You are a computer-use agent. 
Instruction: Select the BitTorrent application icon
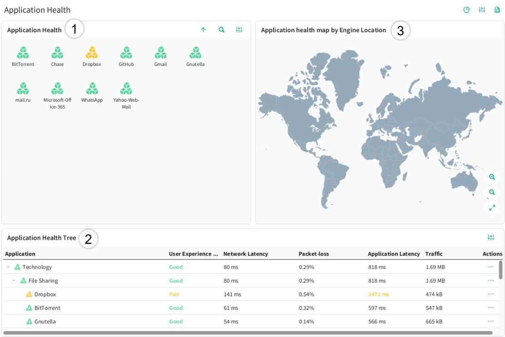tap(23, 53)
